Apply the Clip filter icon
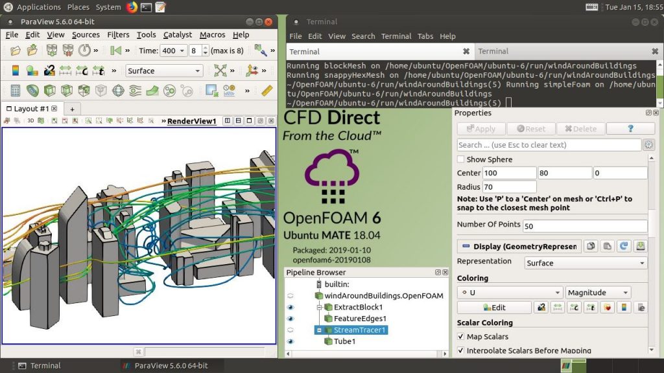The width and height of the screenshot is (664, 373). pyautogui.click(x=50, y=91)
